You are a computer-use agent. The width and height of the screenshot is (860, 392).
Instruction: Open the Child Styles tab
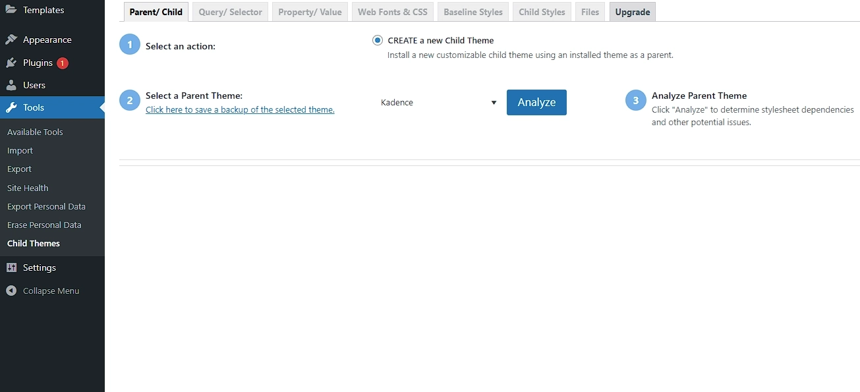[x=542, y=12]
